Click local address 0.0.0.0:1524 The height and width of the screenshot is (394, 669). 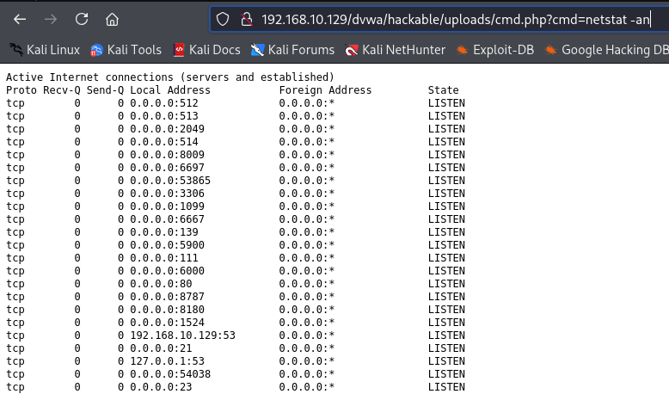[167, 323]
